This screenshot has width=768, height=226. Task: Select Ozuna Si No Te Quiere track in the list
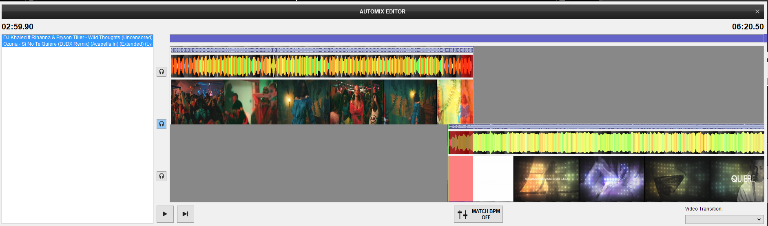[77, 44]
